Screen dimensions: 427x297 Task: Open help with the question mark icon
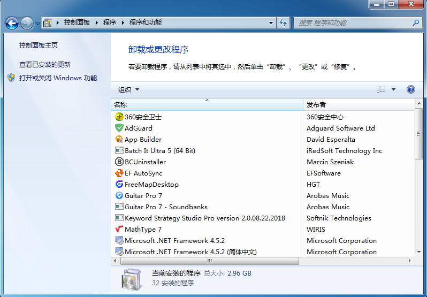pyautogui.click(x=410, y=89)
